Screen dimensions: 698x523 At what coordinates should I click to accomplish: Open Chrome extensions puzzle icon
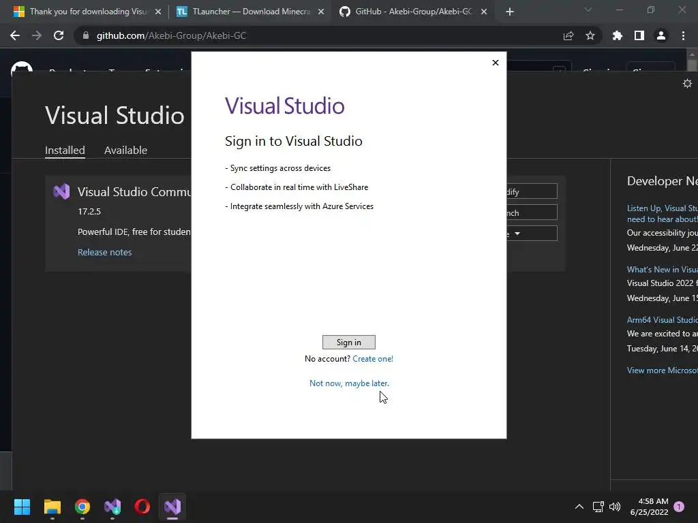pyautogui.click(x=617, y=35)
